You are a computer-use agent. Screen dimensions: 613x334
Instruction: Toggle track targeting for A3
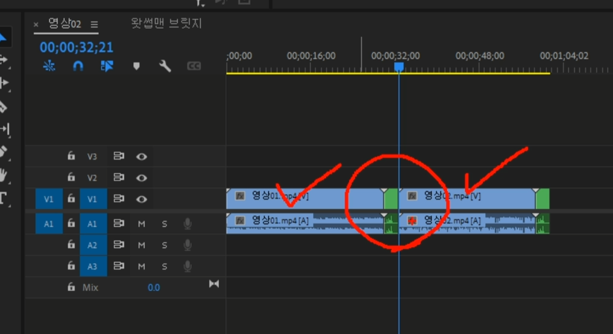(x=93, y=266)
